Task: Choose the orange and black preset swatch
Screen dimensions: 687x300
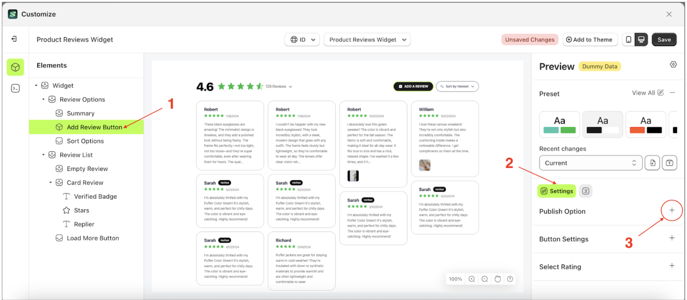Action: 646,124
